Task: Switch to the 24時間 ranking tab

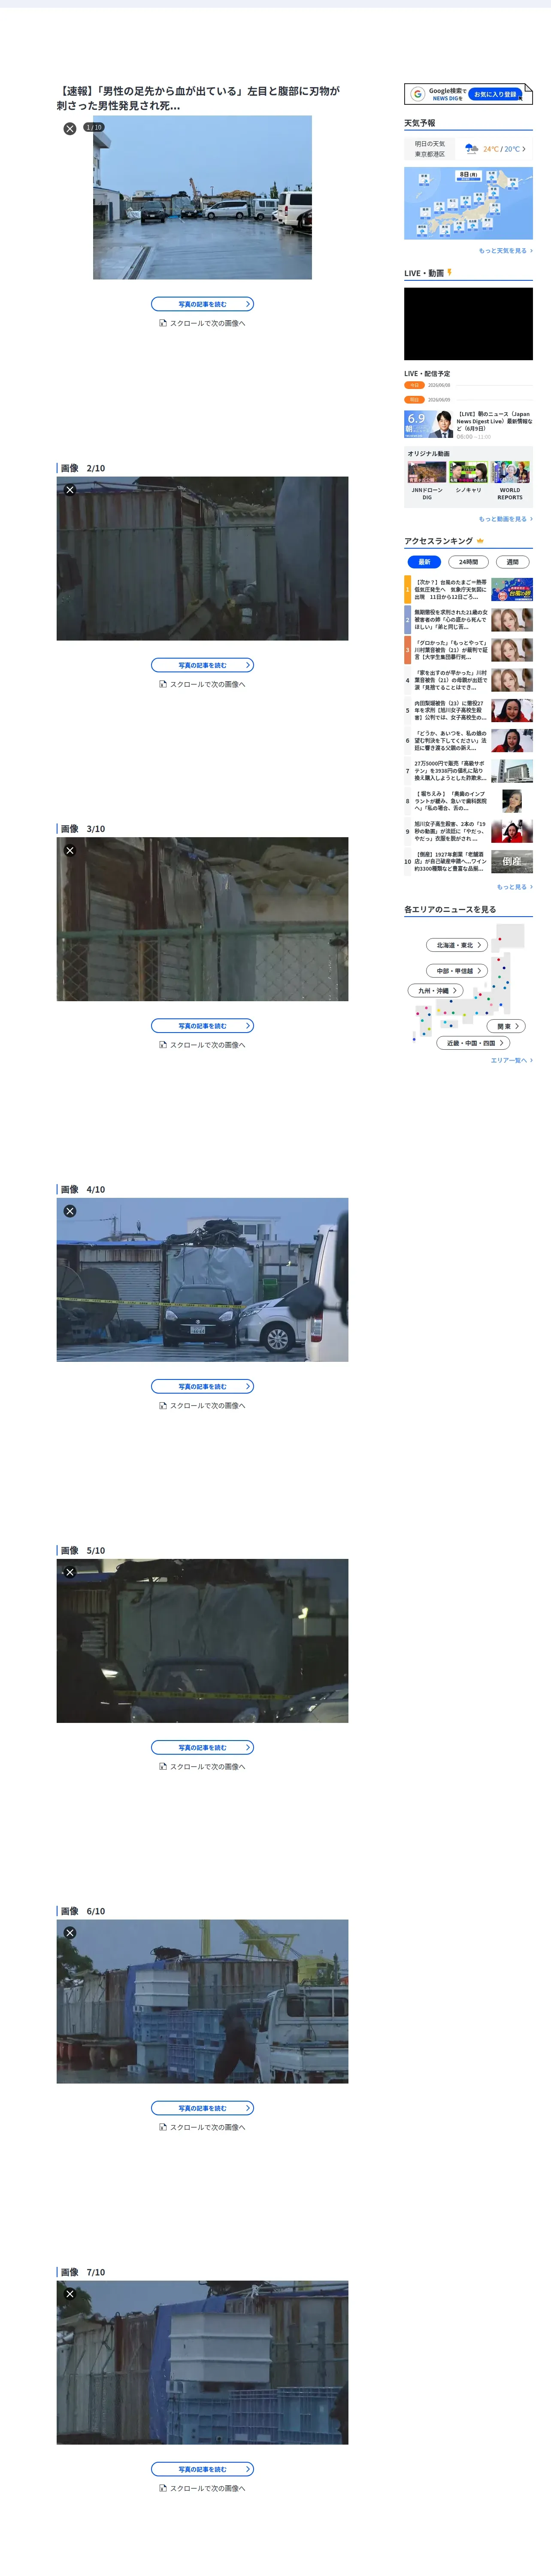Action: coord(468,562)
